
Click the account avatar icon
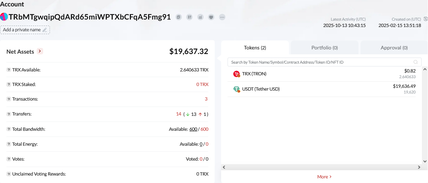[x=4, y=17]
